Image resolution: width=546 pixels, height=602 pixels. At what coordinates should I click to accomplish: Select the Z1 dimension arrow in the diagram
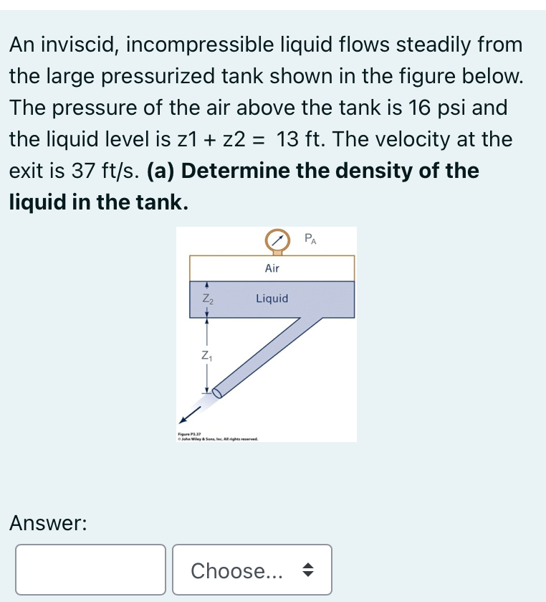[207, 354]
